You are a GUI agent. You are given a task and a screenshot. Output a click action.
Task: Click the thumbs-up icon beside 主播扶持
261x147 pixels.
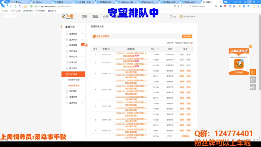pos(67,97)
